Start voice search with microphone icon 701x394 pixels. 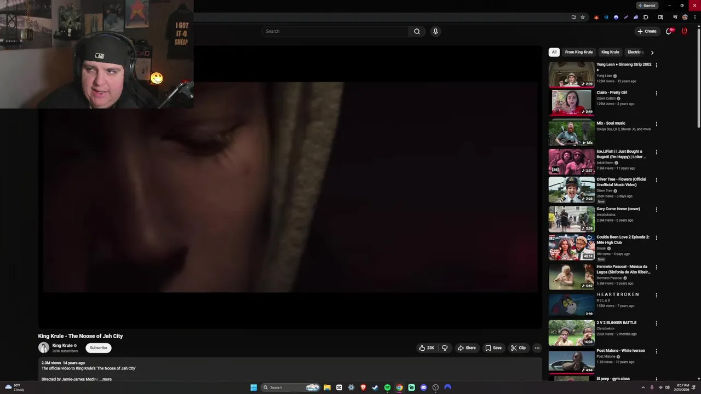[x=435, y=31]
